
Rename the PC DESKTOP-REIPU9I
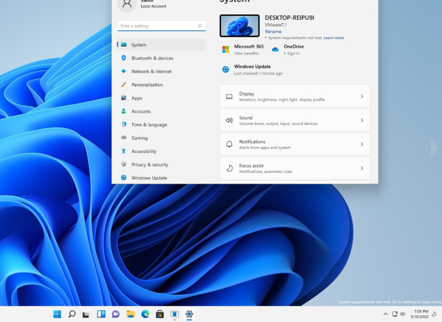(x=273, y=32)
